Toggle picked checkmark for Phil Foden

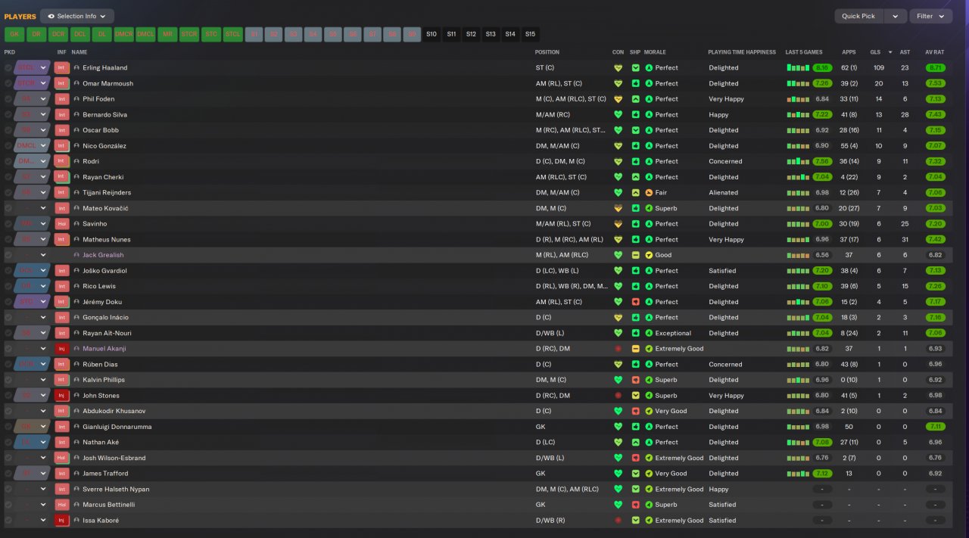pos(8,99)
